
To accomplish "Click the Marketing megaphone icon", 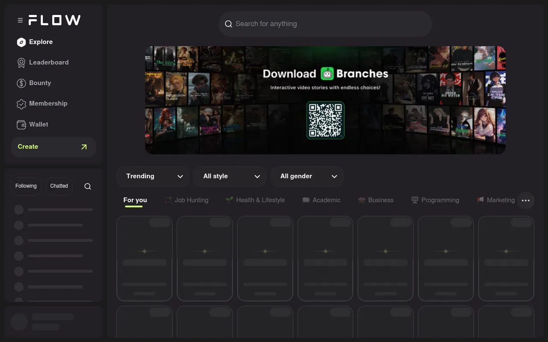I will pyautogui.click(x=480, y=200).
